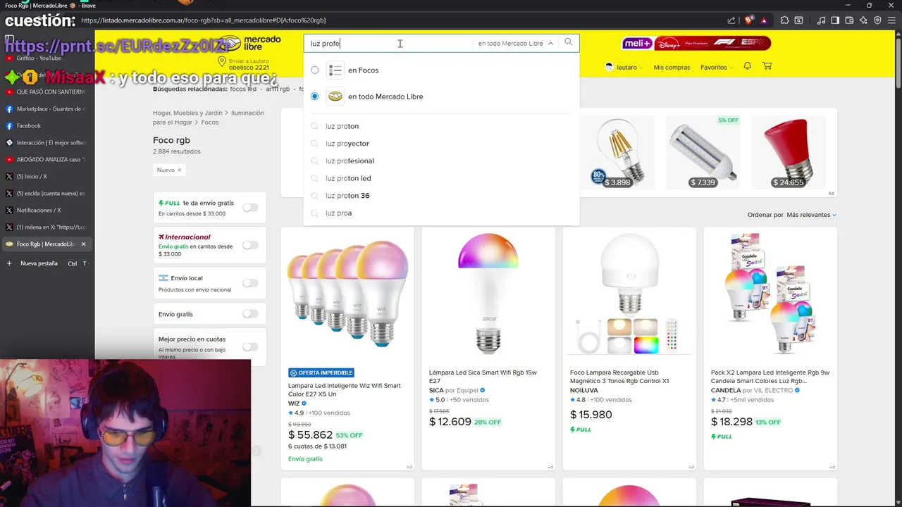This screenshot has width=902, height=507.
Task: Click the location pin next to Enviar a Lautaro
Action: (x=222, y=63)
